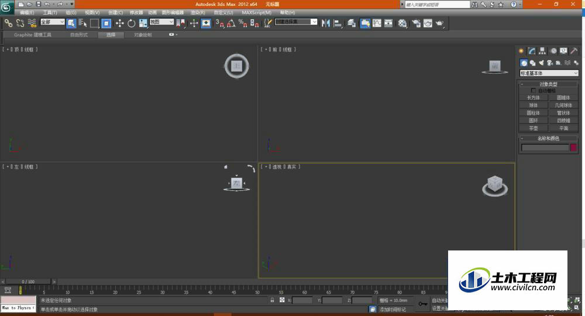Image resolution: width=585 pixels, height=316 pixels.
Task: Enable the 自动栅格 checkbox
Action: click(x=533, y=91)
